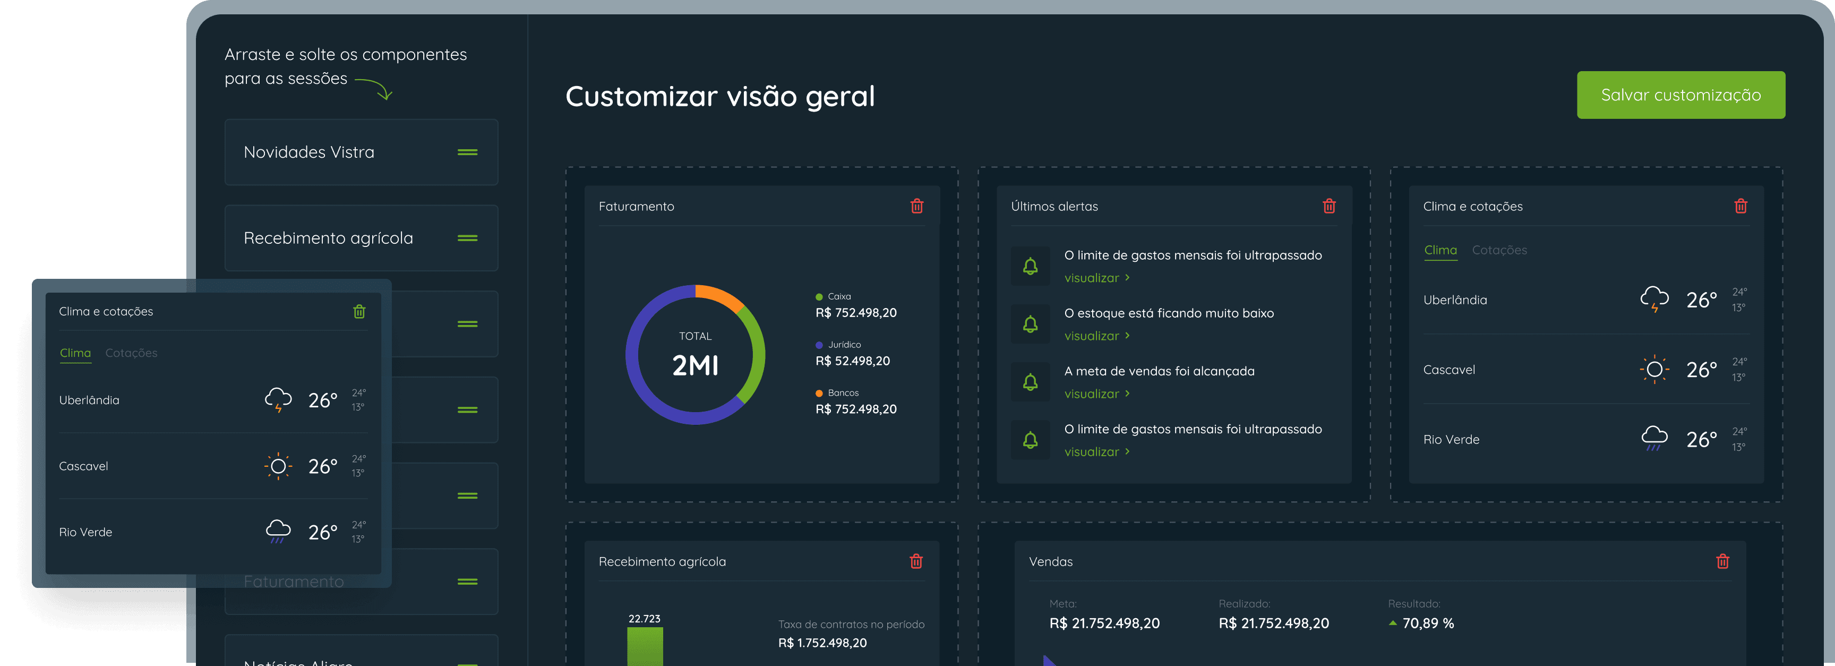Click bell icon on last gastos mensais alert
Screen dimensions: 1835x666
[x=1030, y=440]
